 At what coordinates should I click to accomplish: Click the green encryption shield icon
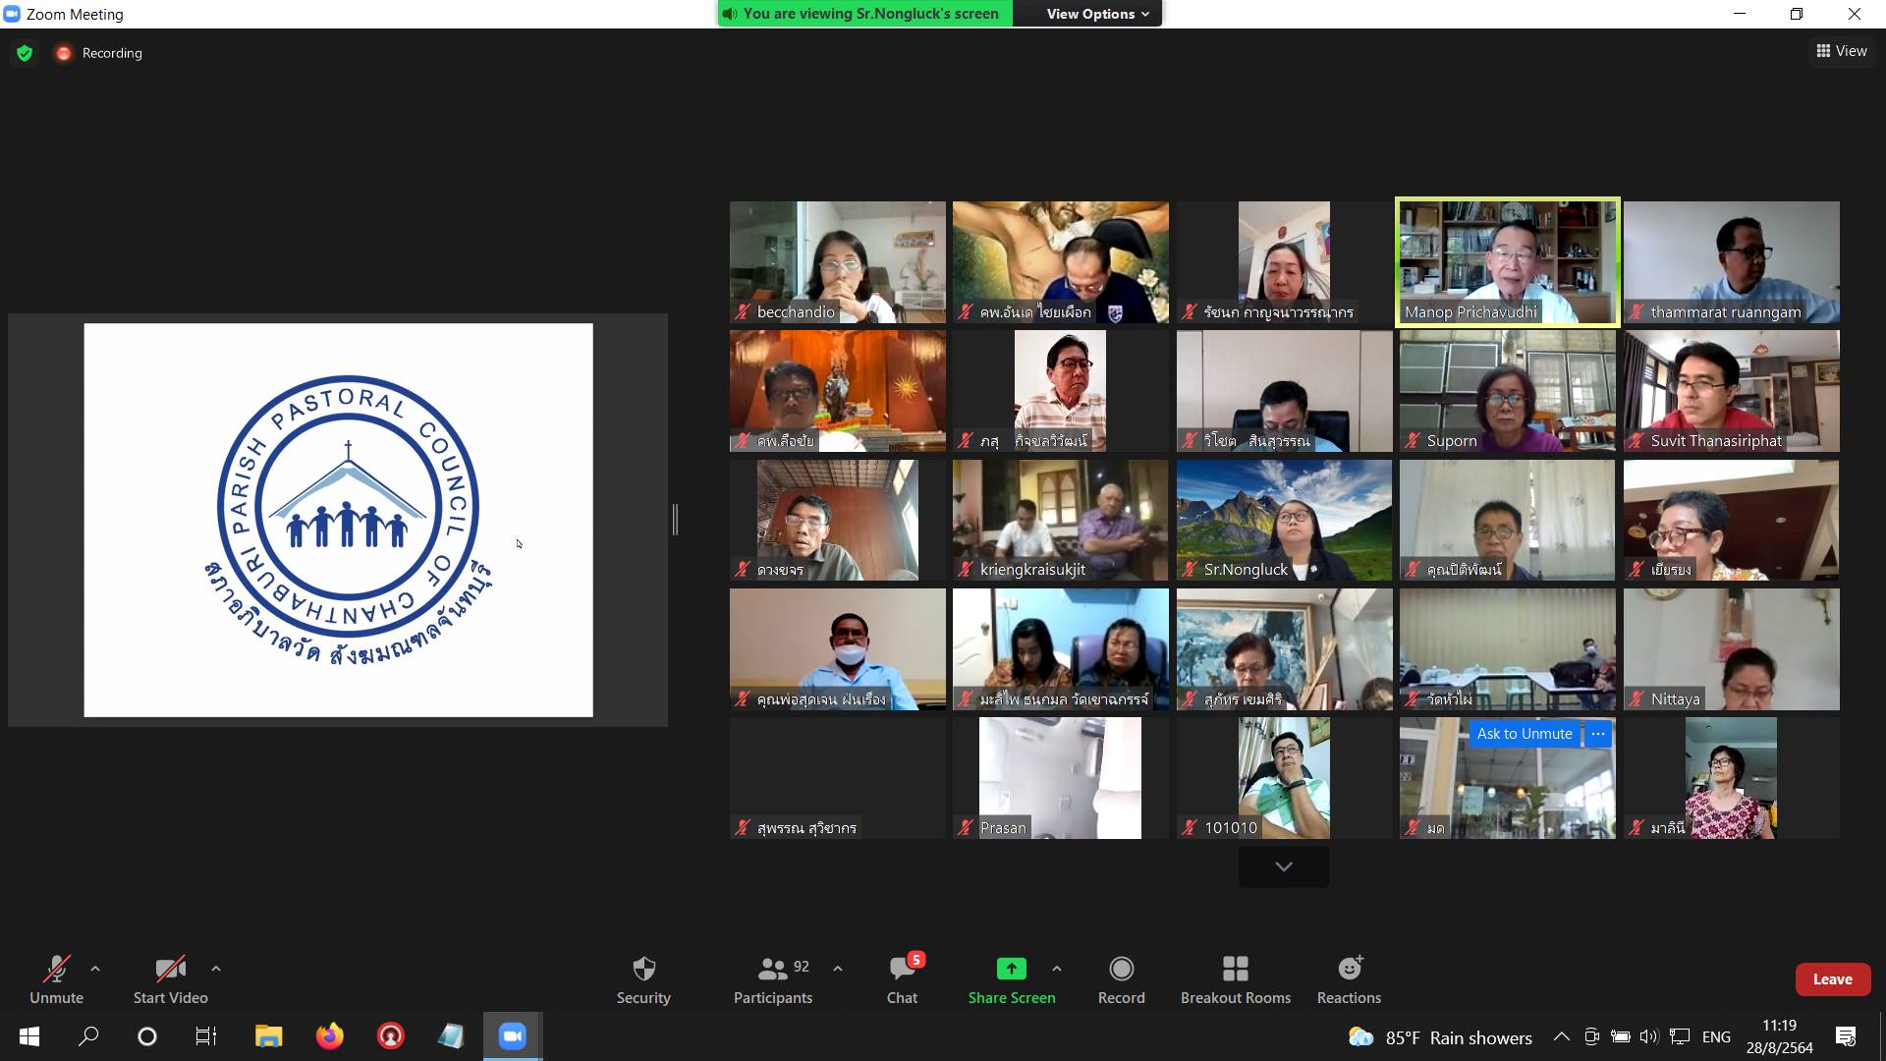click(x=25, y=53)
